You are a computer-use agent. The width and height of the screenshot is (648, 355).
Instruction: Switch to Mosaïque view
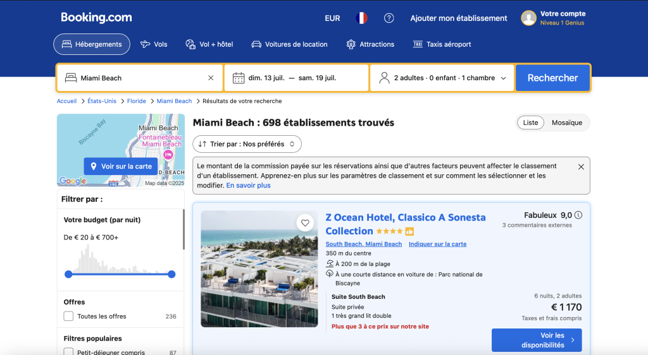(567, 123)
